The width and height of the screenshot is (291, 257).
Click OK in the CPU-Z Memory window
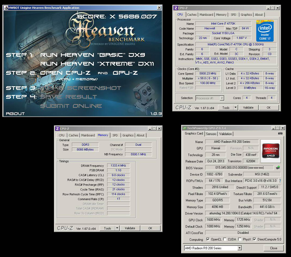pyautogui.click(x=150, y=228)
